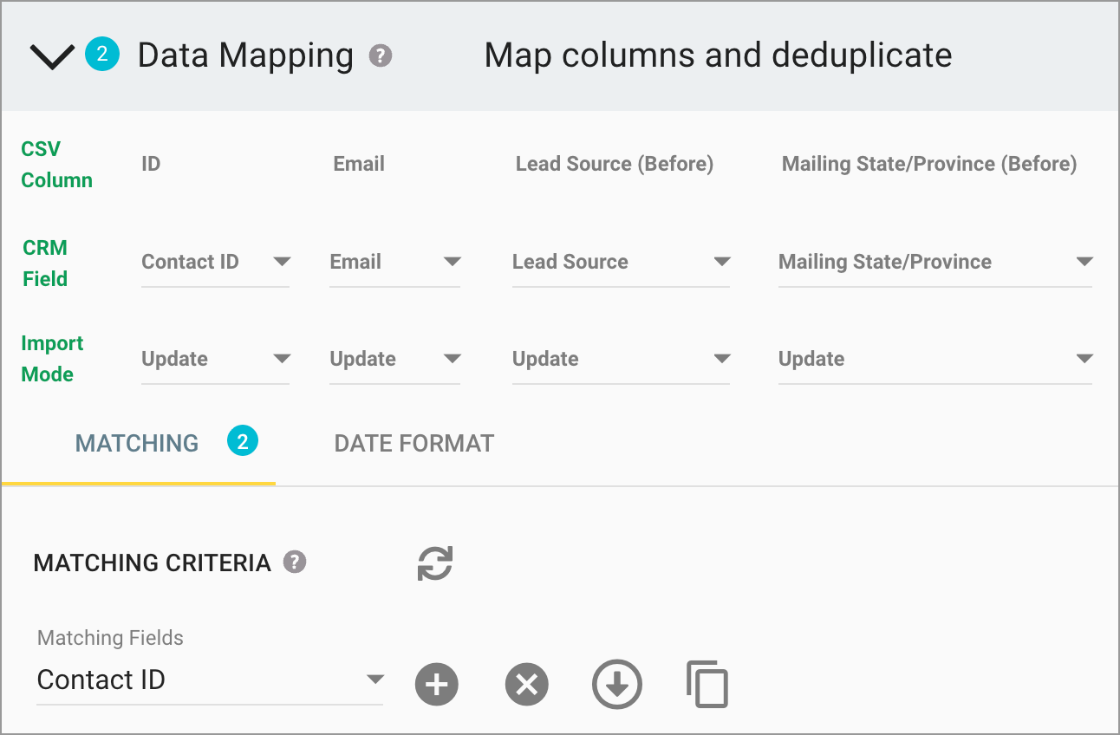Open the Contact ID CRM field dropdown
Image resolution: width=1120 pixels, height=735 pixels.
pyautogui.click(x=281, y=262)
